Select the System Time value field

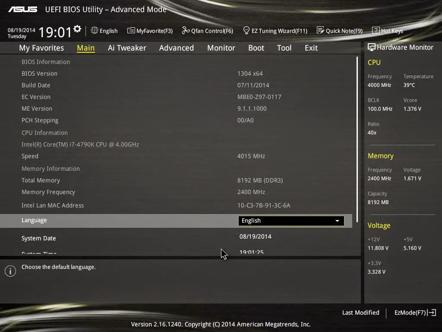(252, 252)
